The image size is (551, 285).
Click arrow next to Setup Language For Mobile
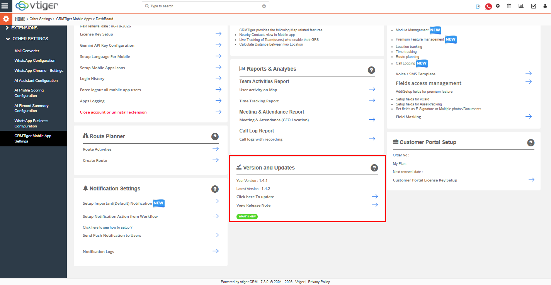(x=218, y=56)
